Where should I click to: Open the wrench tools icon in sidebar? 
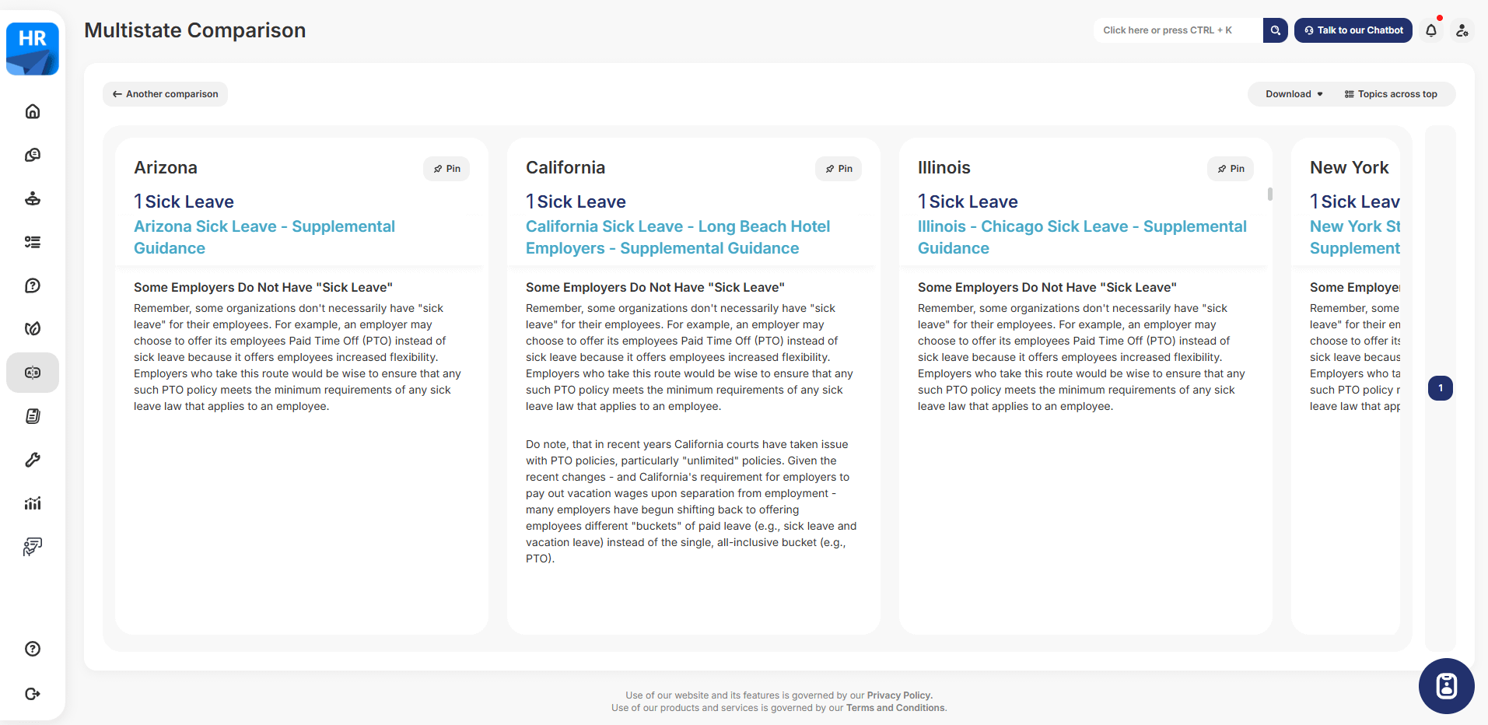(33, 460)
